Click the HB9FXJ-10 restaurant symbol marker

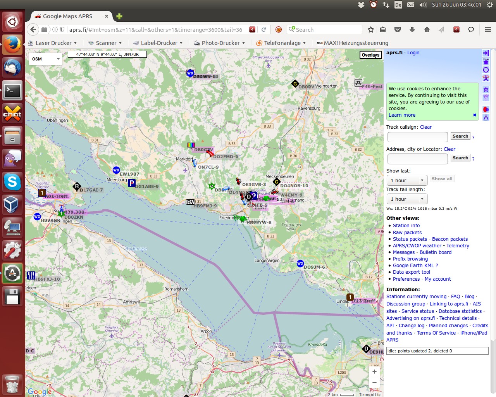pos(31,275)
